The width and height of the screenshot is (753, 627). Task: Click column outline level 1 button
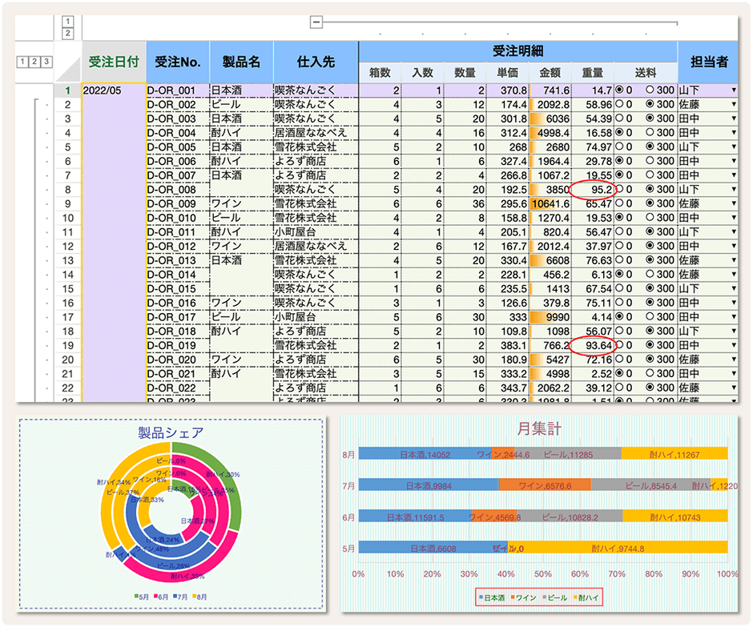pyautogui.click(x=68, y=21)
